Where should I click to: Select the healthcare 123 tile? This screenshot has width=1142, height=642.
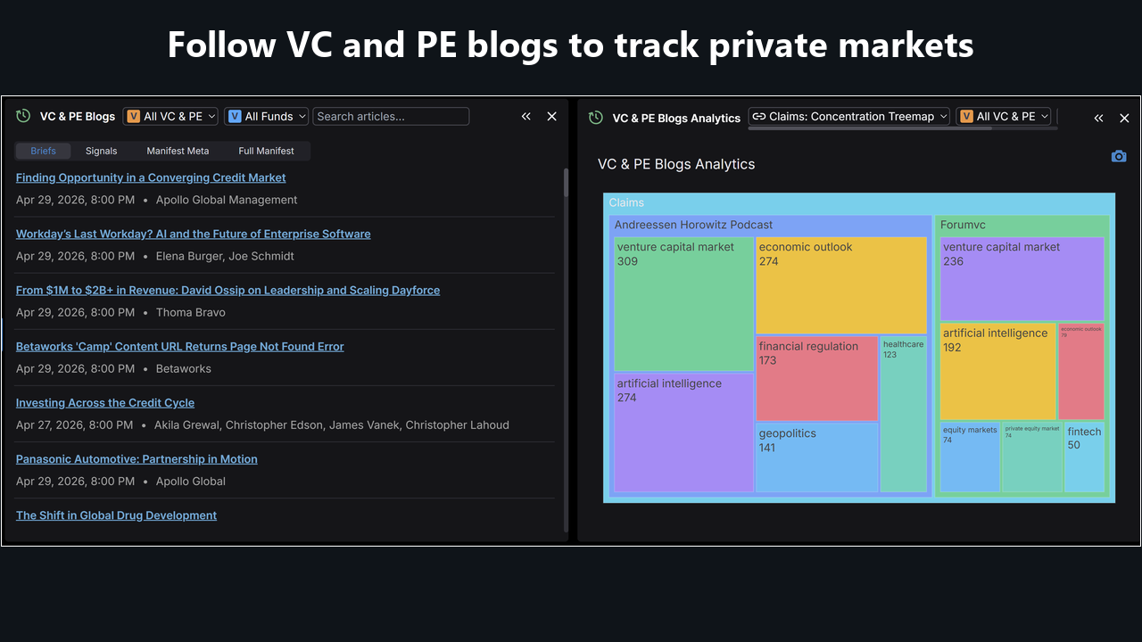point(904,414)
